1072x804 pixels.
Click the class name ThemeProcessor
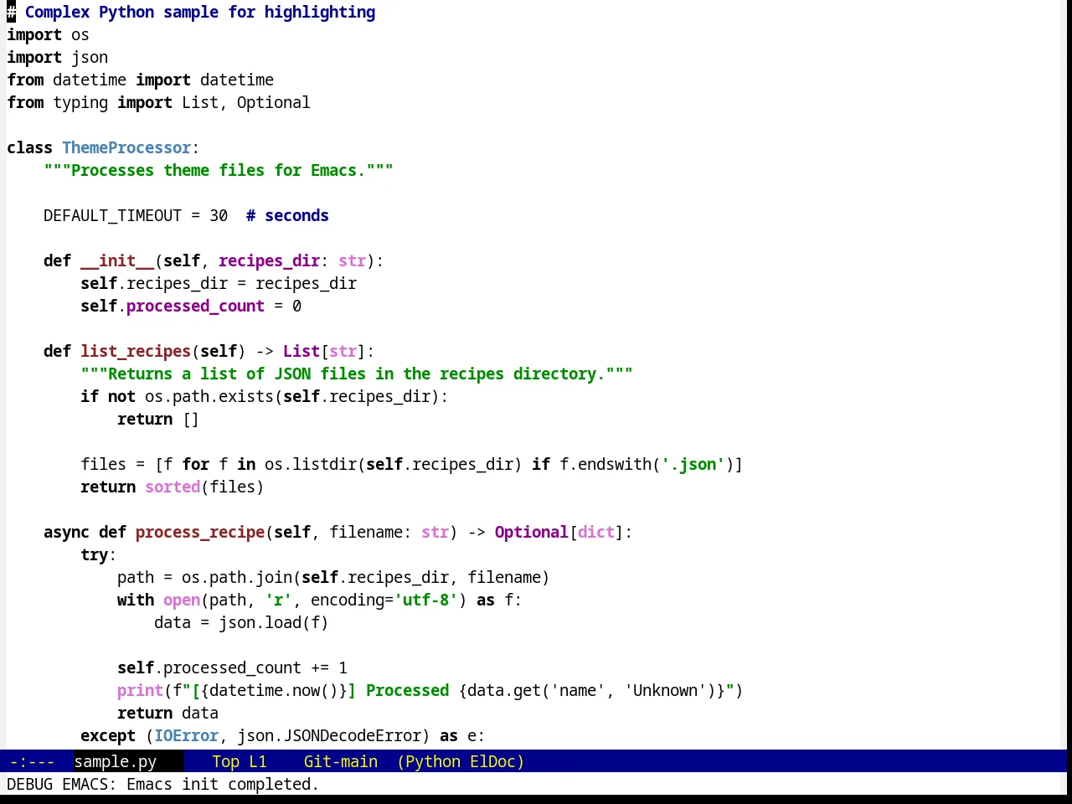point(126,147)
